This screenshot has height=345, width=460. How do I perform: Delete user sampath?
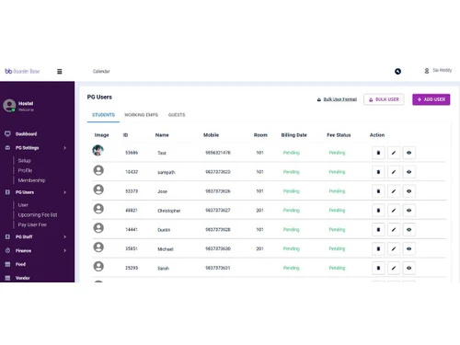[378, 172]
